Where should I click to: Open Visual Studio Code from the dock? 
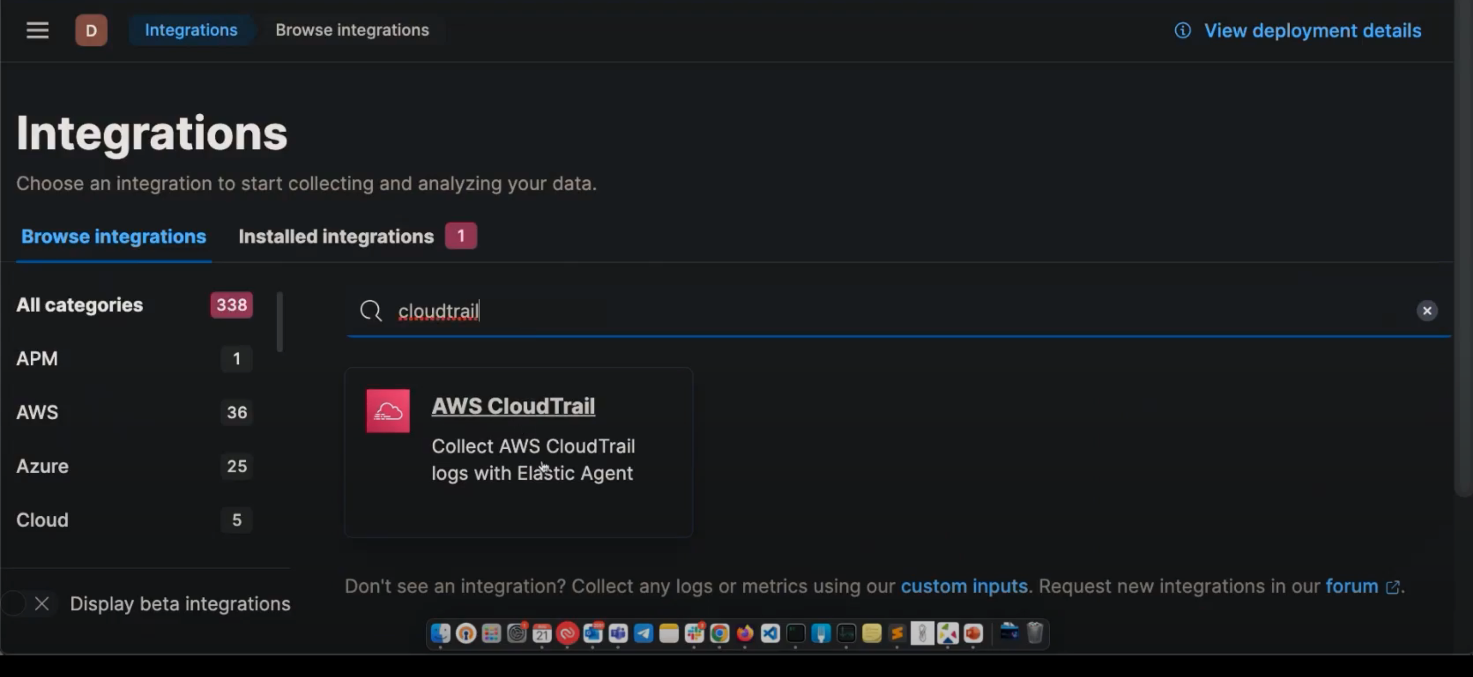[770, 634]
